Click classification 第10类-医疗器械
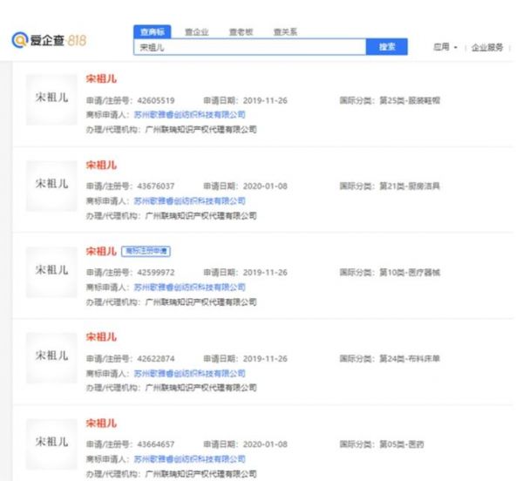Image resolution: width=523 pixels, height=481 pixels. pos(410,273)
